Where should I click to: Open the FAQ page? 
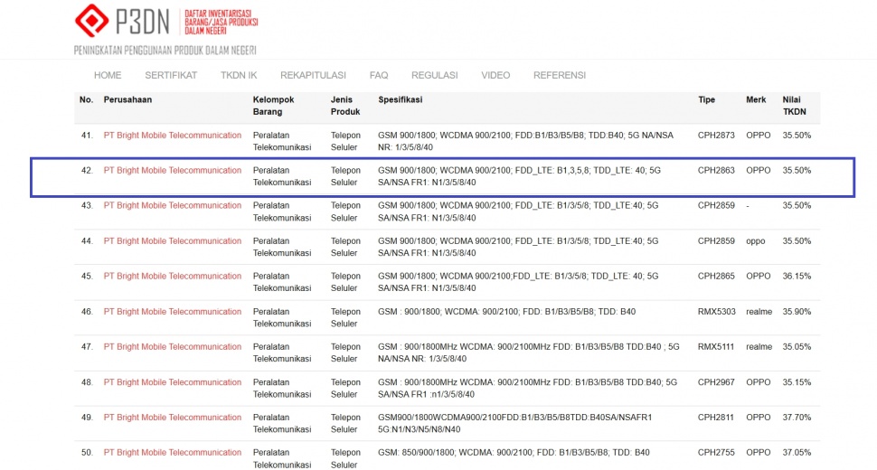[379, 75]
